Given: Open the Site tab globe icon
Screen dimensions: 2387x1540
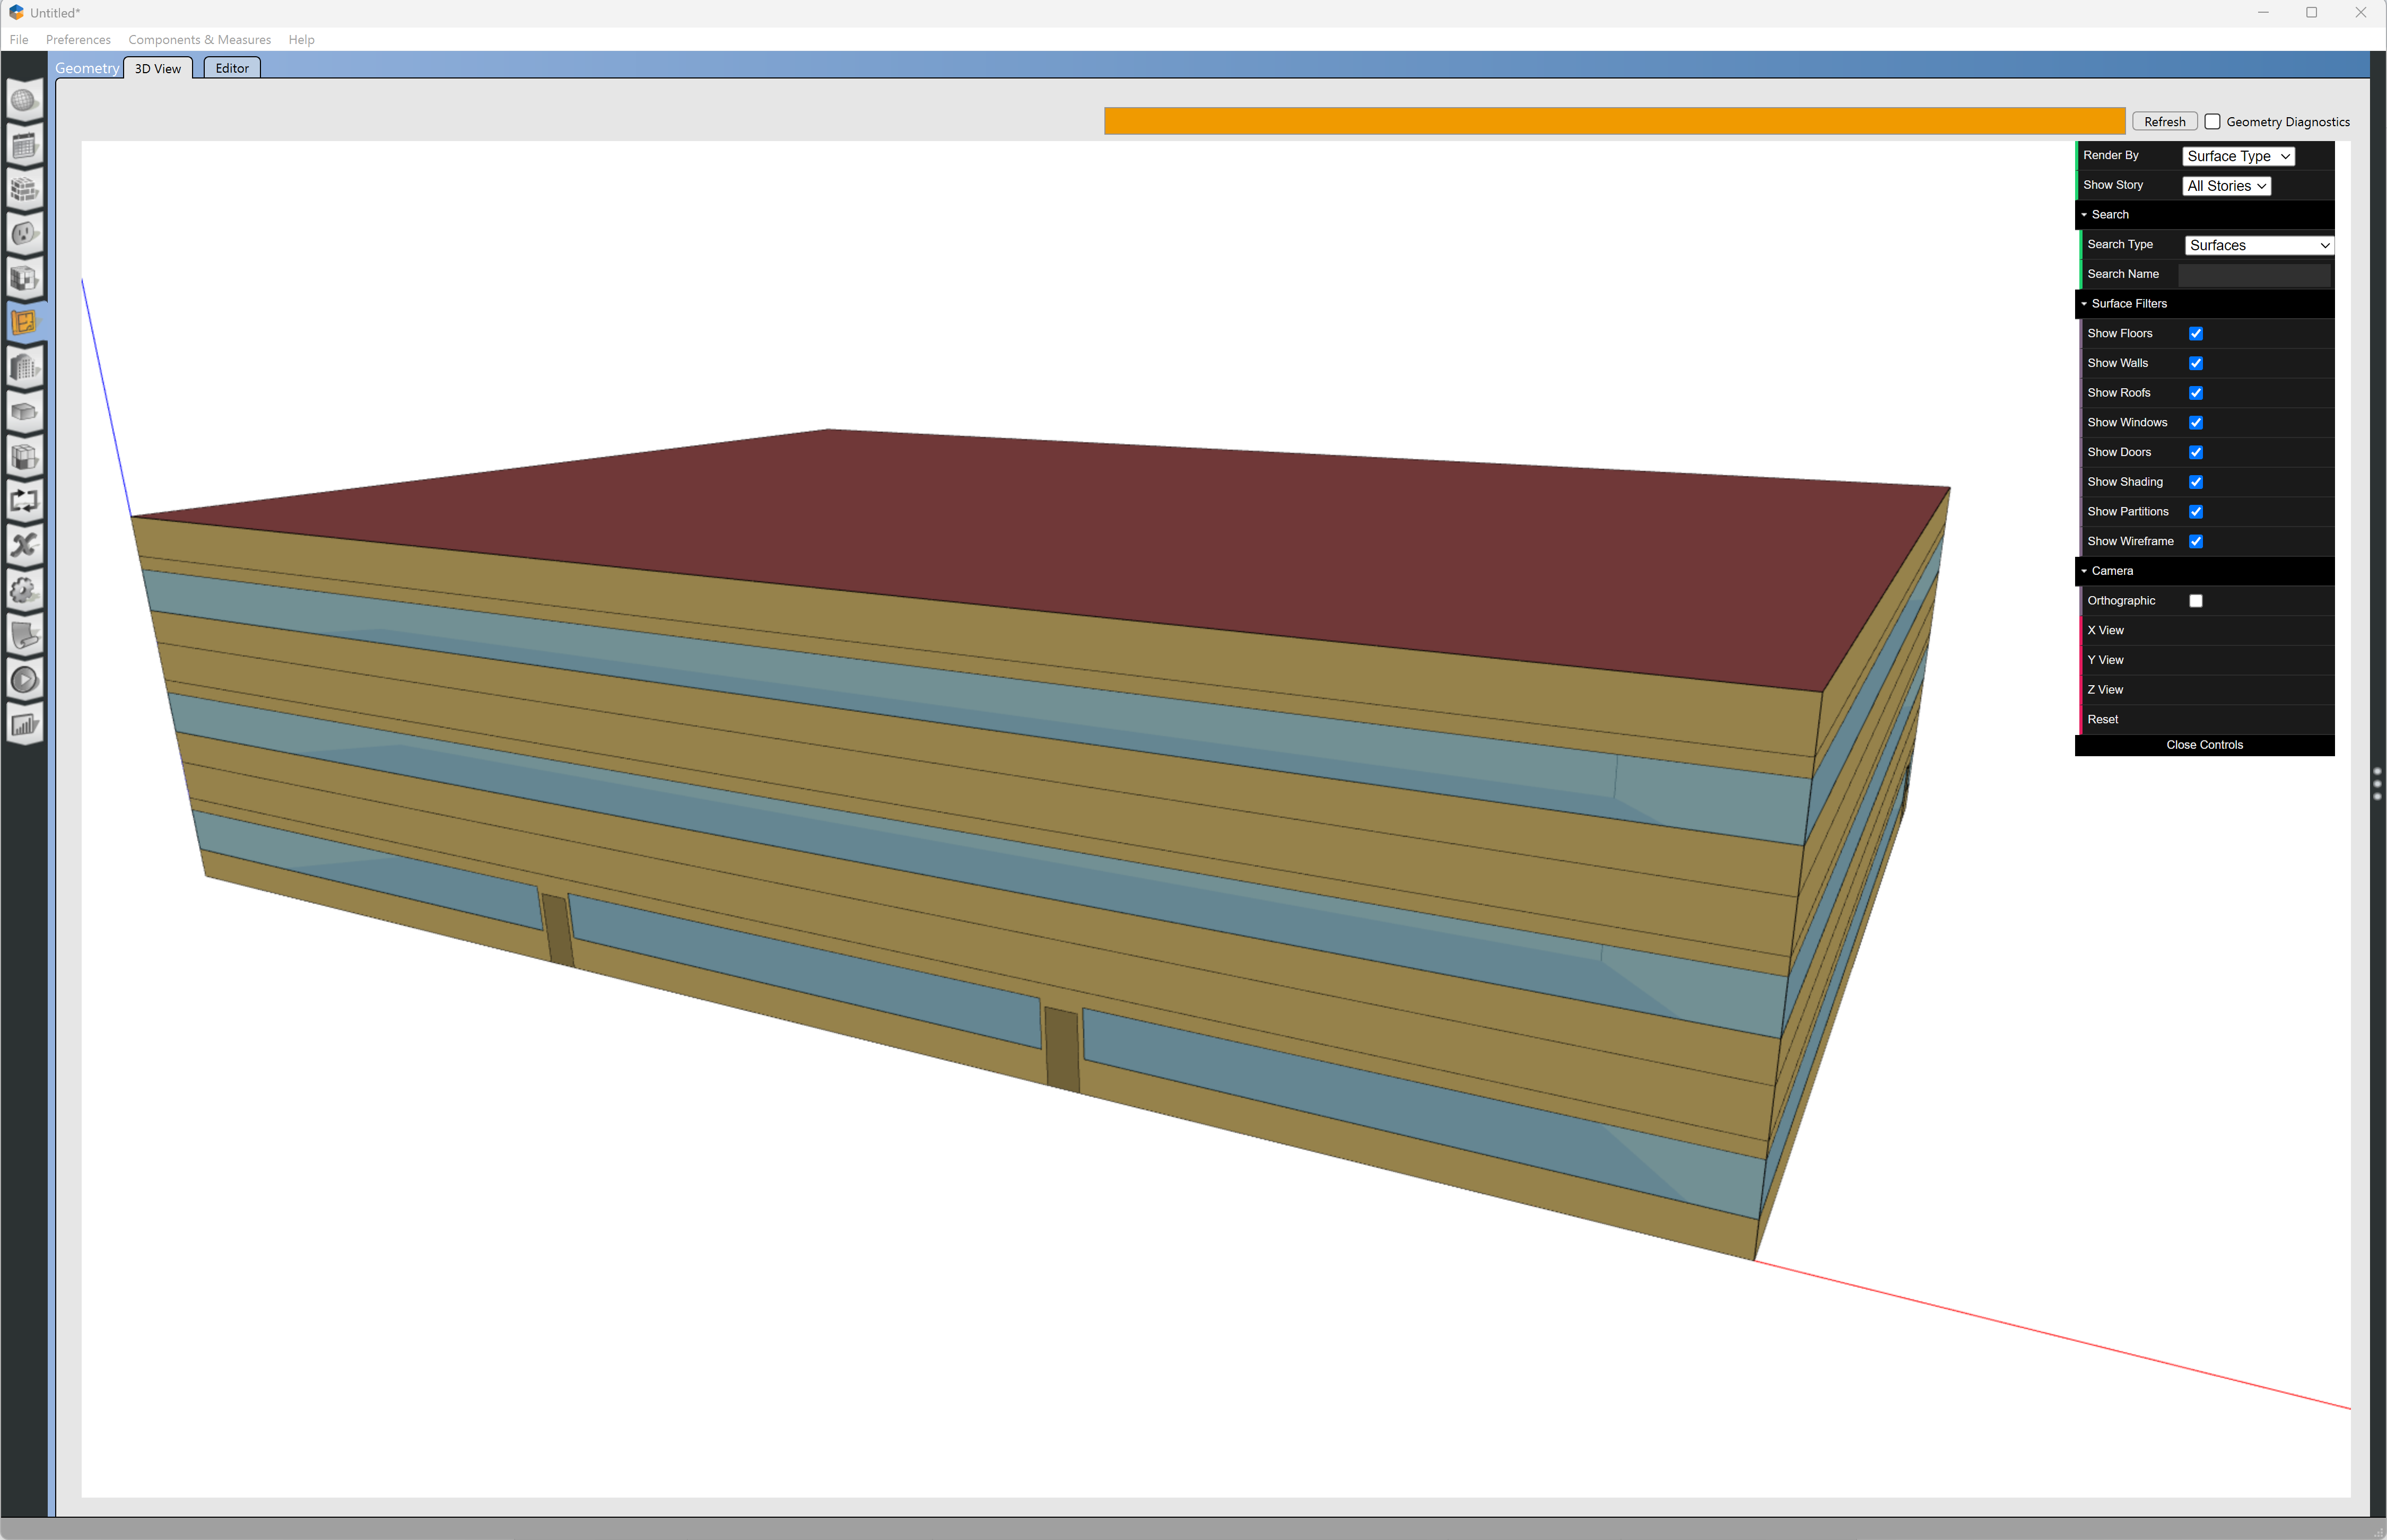Looking at the screenshot, I should pos(24,101).
